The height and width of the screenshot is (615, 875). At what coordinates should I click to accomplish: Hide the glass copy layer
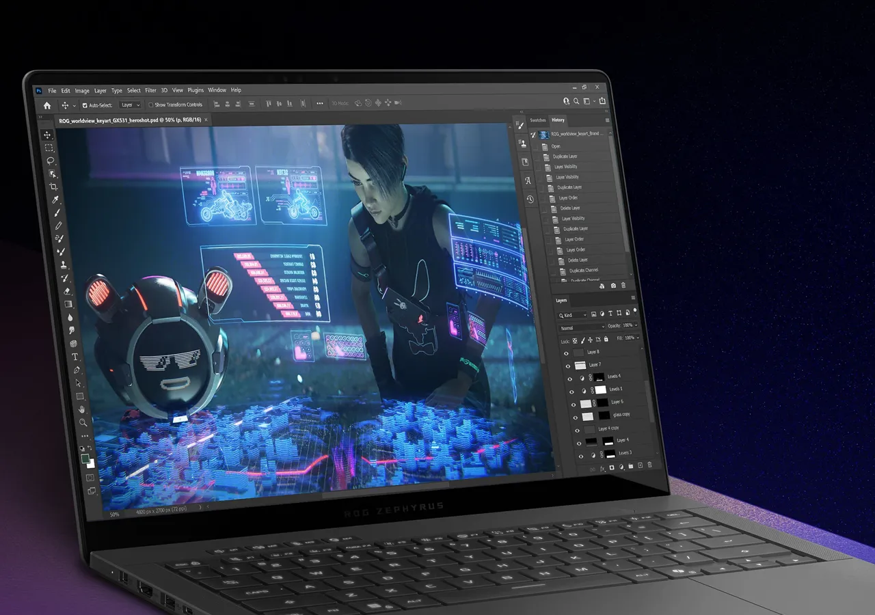tap(576, 418)
